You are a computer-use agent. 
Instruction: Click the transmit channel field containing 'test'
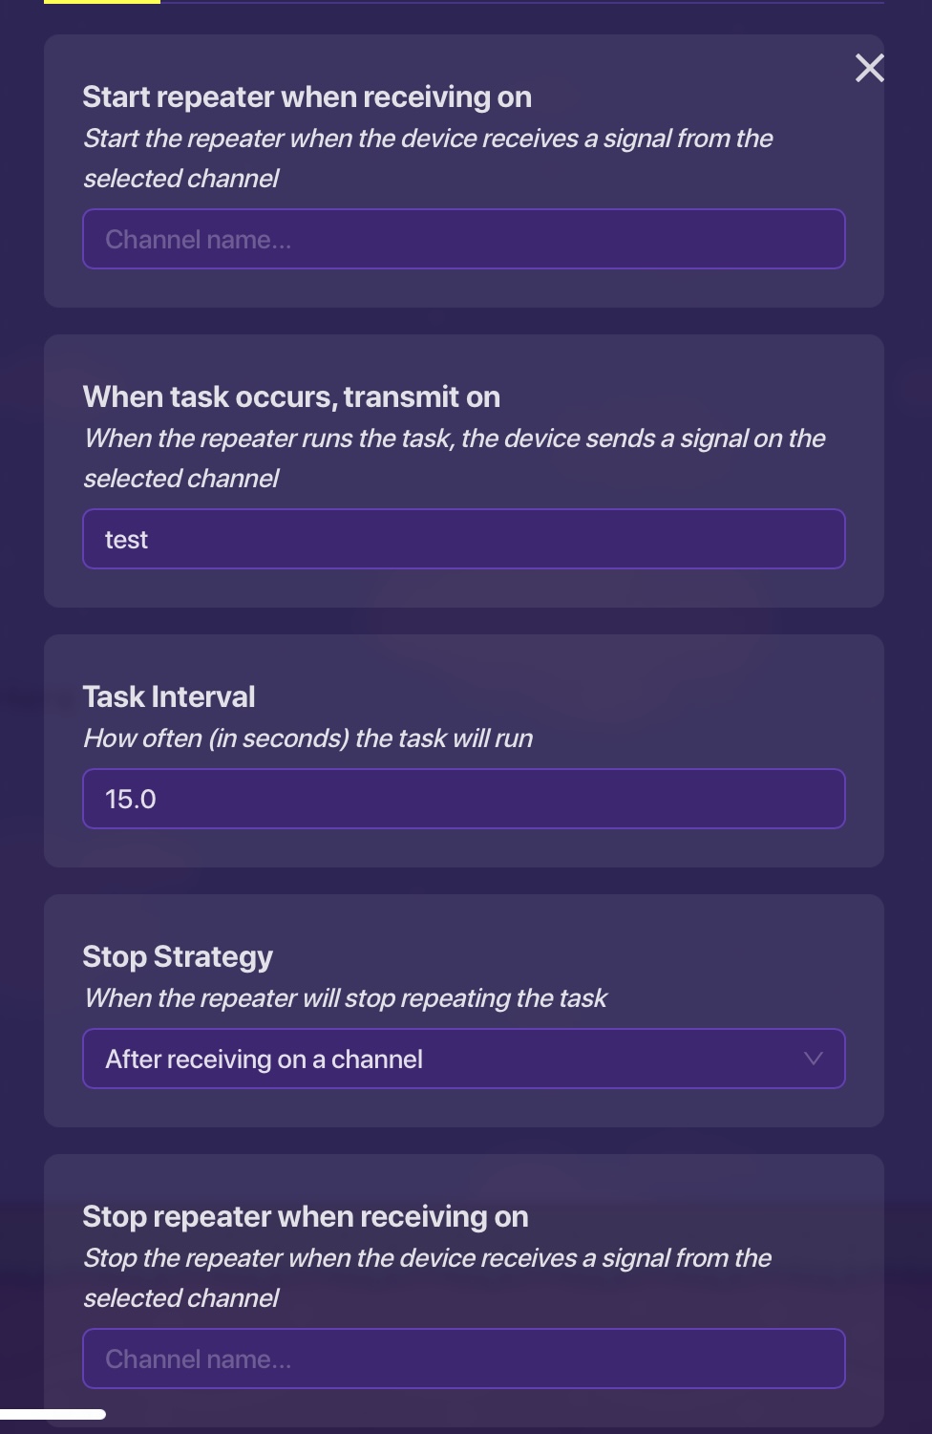click(463, 539)
